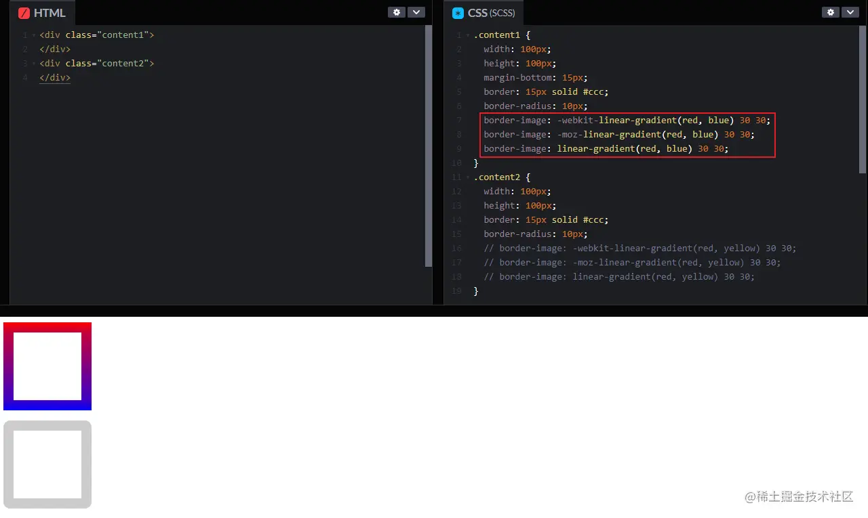Place cursor on the <div class="content1"> line

(x=97, y=35)
